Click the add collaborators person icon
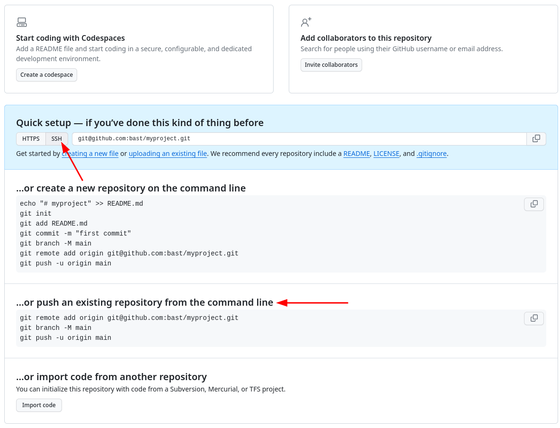Viewport: 560px width, 428px height. 306,22
